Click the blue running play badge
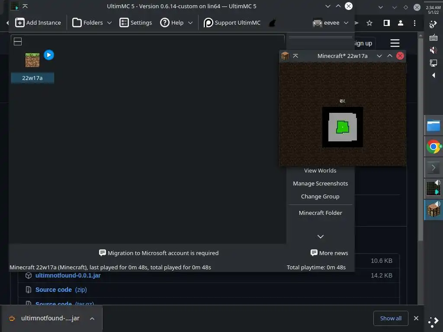This screenshot has width=443, height=332. (49, 55)
